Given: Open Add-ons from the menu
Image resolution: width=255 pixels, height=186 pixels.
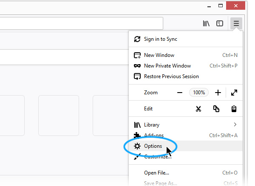Looking at the screenshot, I should coord(186,135).
